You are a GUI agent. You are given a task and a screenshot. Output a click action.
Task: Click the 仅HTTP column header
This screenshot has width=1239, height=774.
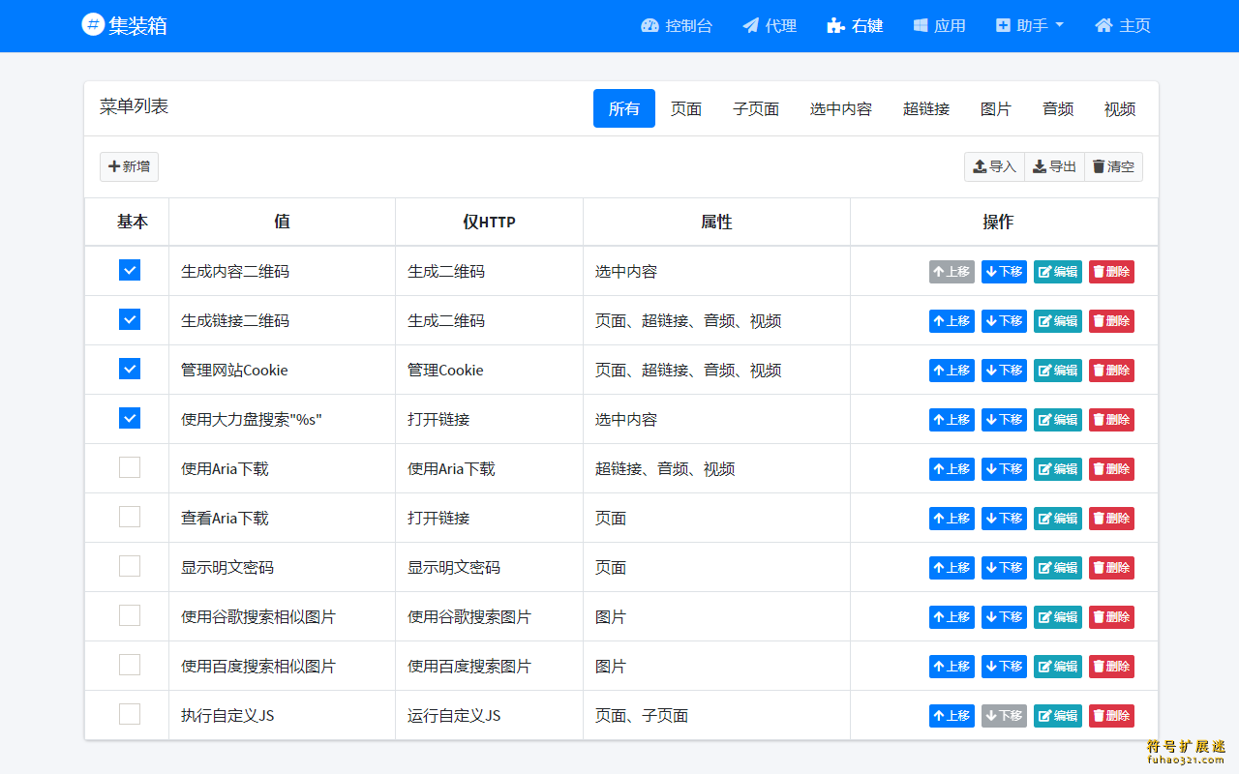(x=489, y=223)
